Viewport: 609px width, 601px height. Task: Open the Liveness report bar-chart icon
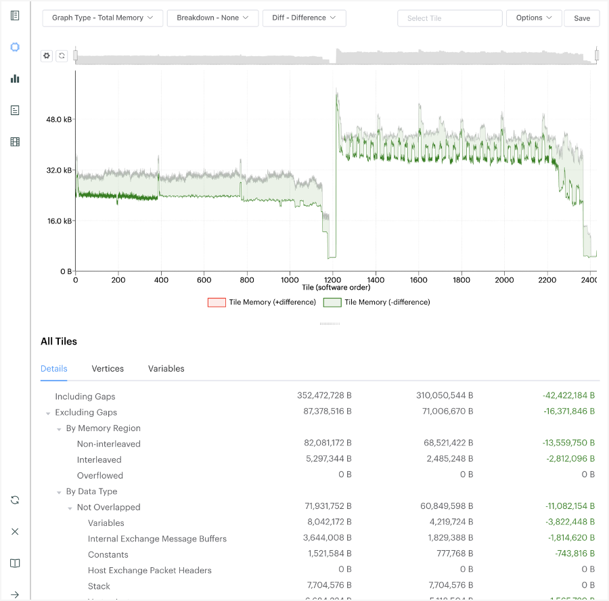click(x=14, y=79)
